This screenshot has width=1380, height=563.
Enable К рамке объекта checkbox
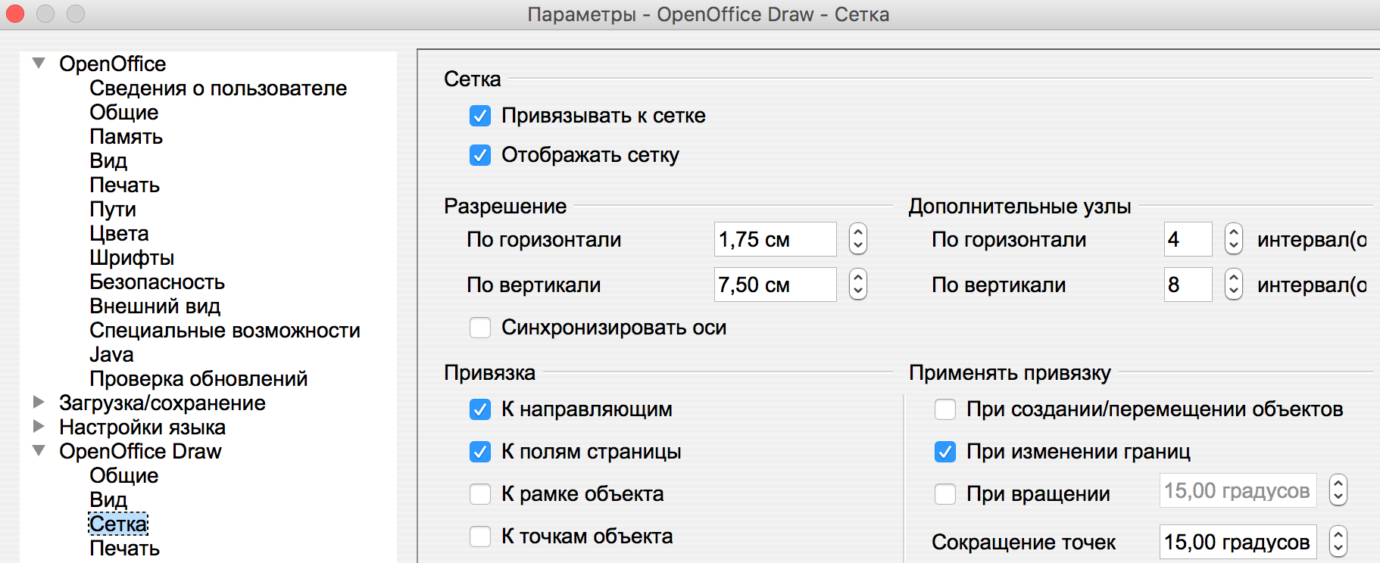480,494
